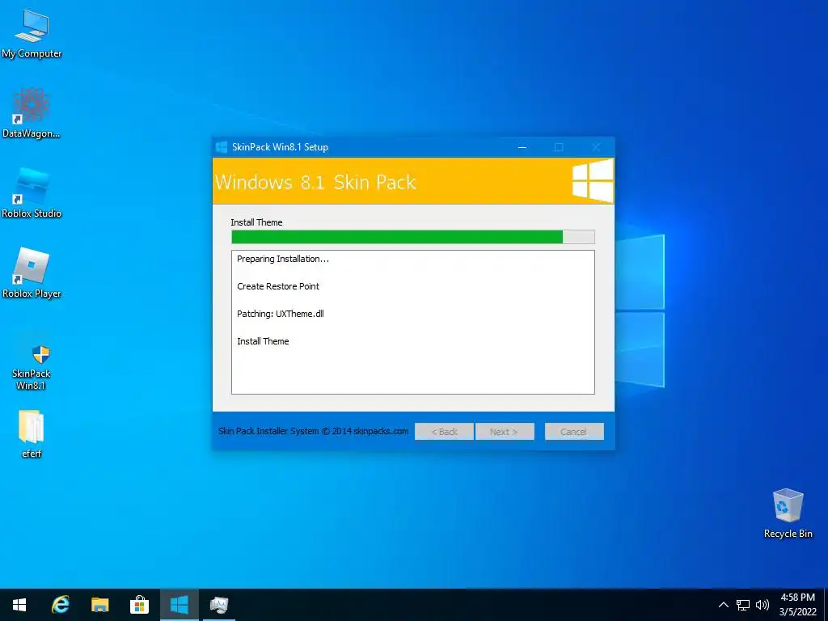This screenshot has height=621, width=828.
Task: Click the Back button in setup
Action: click(x=444, y=432)
